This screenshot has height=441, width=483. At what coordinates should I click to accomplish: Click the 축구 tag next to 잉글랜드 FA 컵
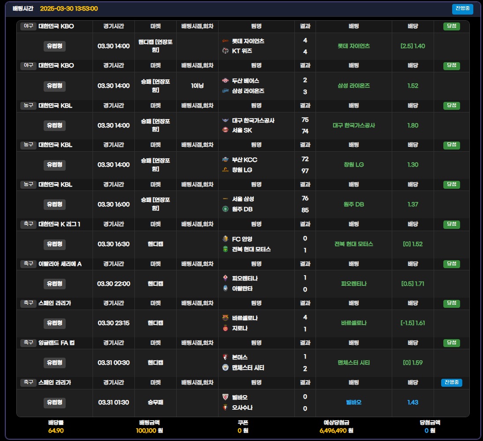coord(28,343)
